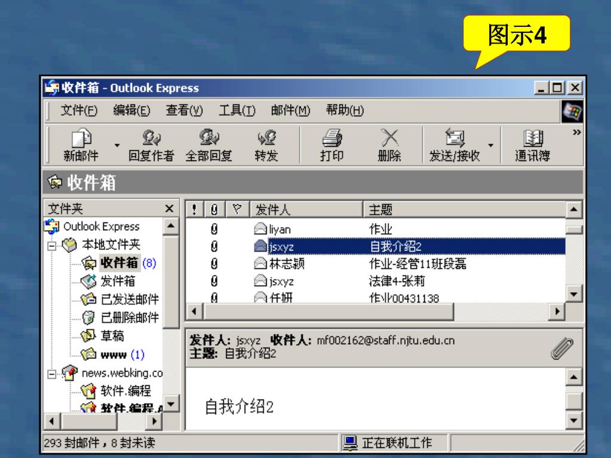Open the 查看(V) menu

[184, 110]
